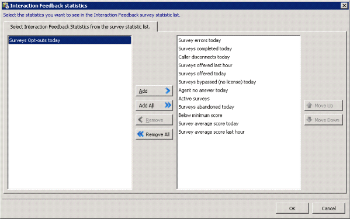
Task: Confirm selection with OK button
Action: click(x=292, y=208)
